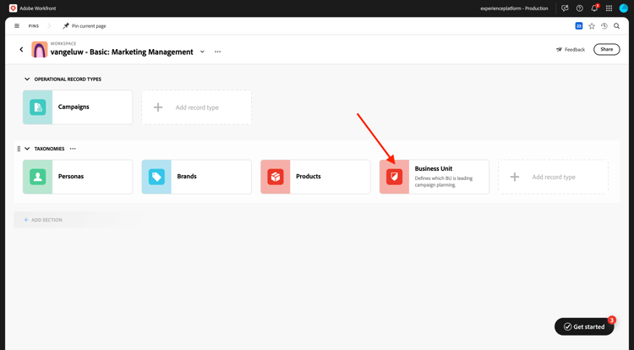
Task: Click Add Section
Action: point(43,220)
